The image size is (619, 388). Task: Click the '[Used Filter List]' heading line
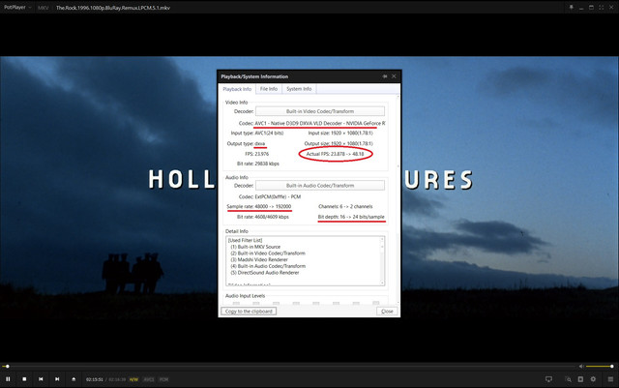[245, 240]
